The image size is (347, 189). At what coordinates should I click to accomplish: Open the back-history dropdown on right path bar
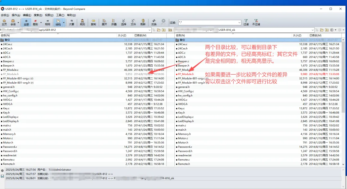tap(335, 30)
